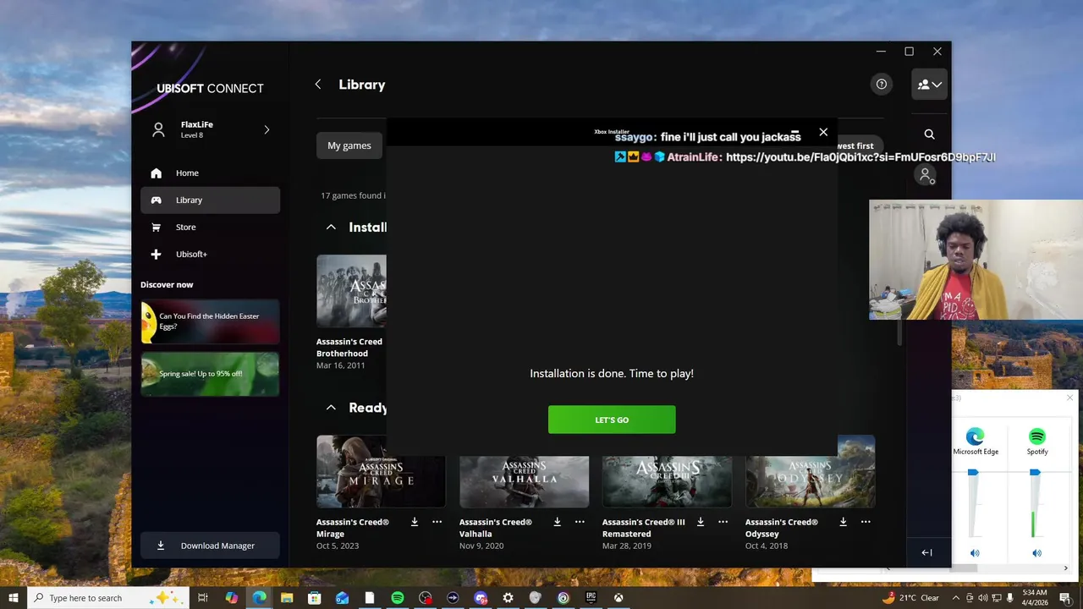Open the Xbox app from the taskbar
This screenshot has height=609, width=1083.
[x=619, y=598]
